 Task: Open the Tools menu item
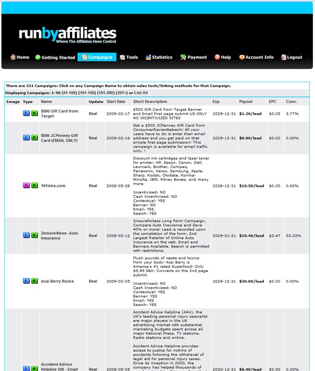[129, 57]
